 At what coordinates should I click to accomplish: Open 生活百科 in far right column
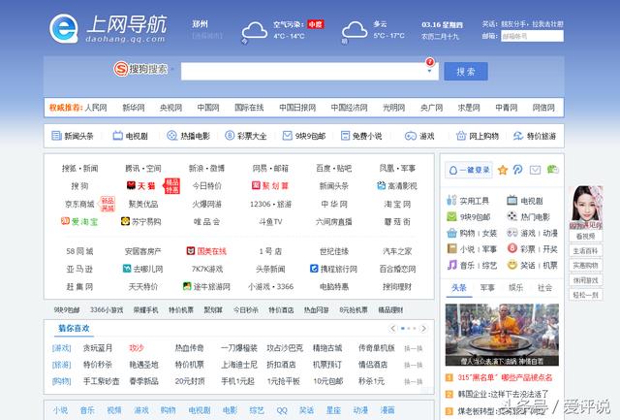point(585,251)
